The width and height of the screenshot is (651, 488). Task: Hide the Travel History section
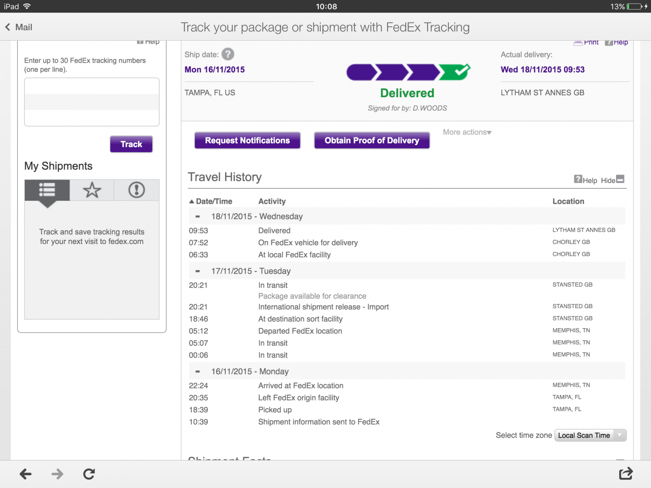[x=612, y=180]
